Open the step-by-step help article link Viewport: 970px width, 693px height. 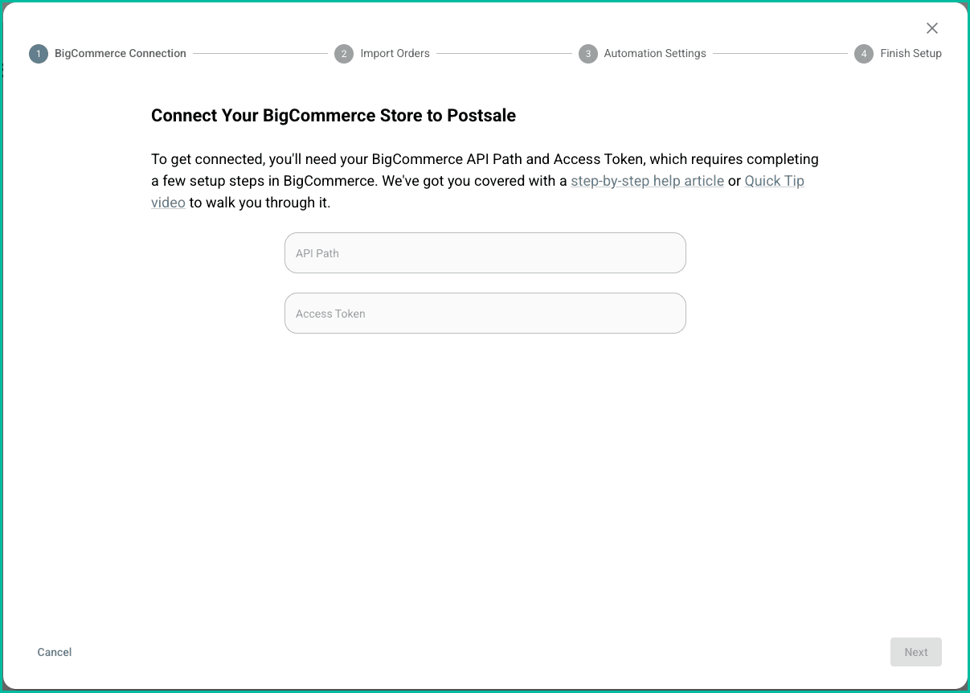[x=647, y=181]
